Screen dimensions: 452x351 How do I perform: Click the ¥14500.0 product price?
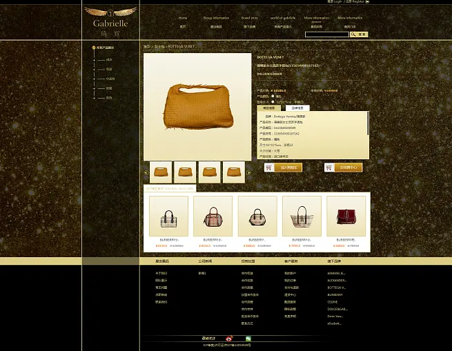pos(279,91)
